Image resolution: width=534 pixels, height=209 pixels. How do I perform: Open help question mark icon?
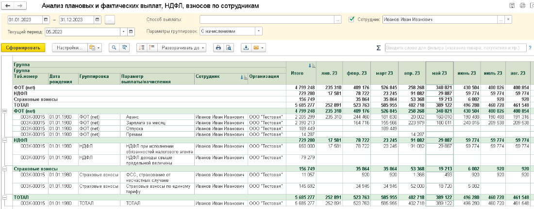[530, 48]
